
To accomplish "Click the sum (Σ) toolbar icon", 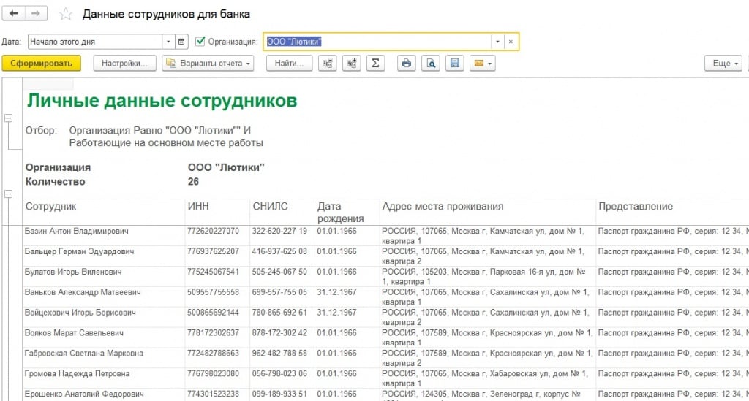I will point(374,64).
